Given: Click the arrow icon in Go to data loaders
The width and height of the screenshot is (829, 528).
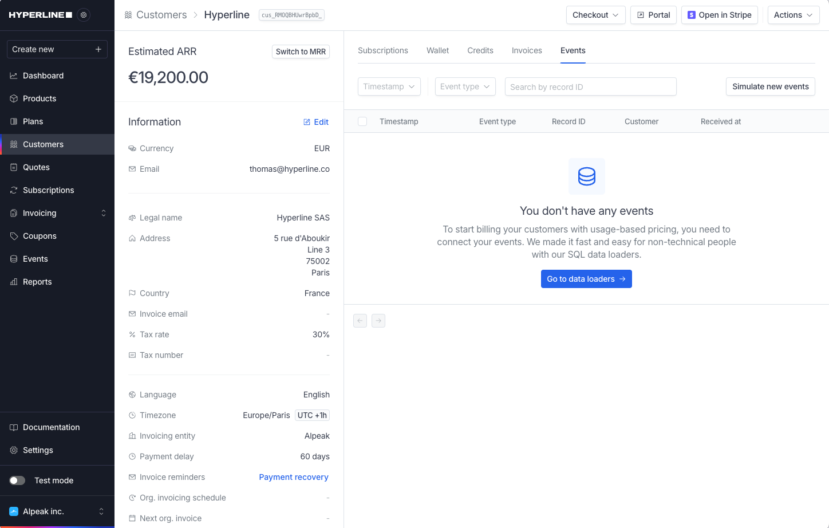Looking at the screenshot, I should tap(622, 279).
